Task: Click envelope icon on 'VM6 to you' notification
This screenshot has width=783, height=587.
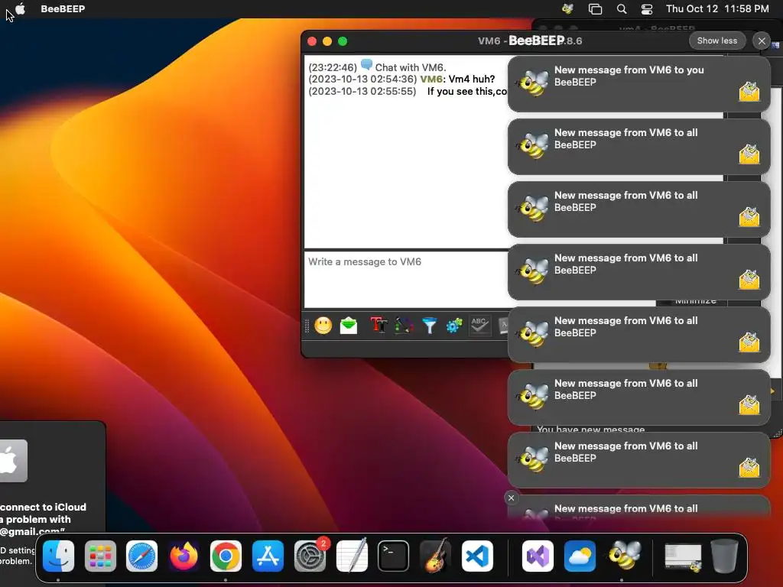Action: coord(749,92)
